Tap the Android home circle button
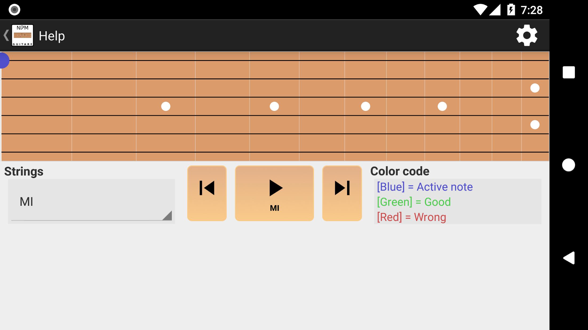588x330 pixels. (569, 165)
